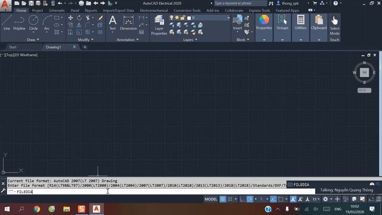382x215 pixels.
Task: Expand the Annotation panel
Action: pos(127,39)
